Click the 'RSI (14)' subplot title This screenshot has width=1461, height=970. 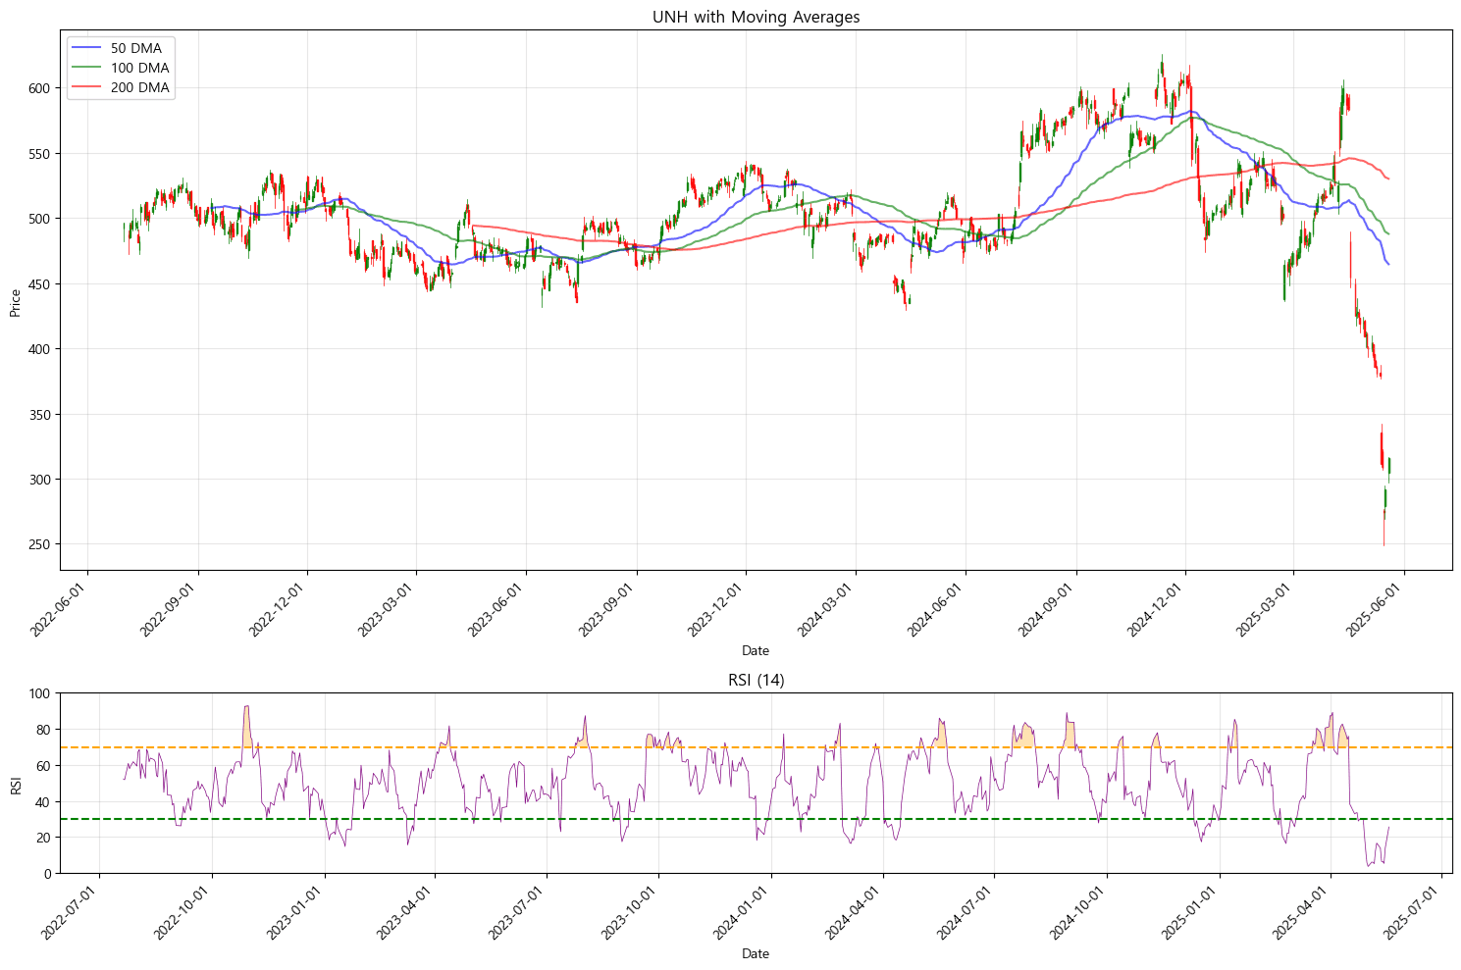click(x=756, y=681)
